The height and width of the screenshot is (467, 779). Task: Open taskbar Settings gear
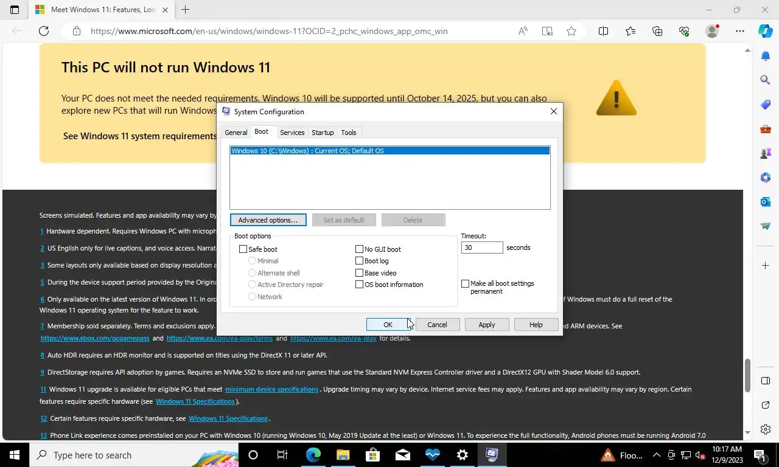(x=462, y=455)
